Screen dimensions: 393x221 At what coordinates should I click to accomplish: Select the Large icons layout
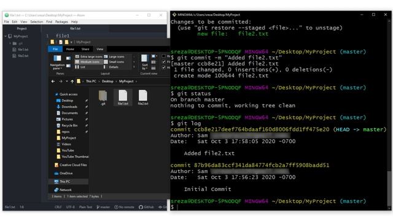[x=114, y=56]
